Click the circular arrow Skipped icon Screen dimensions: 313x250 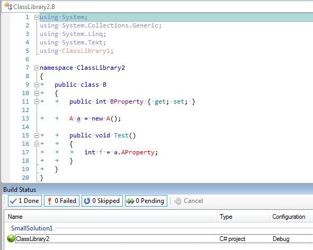[x=87, y=201]
